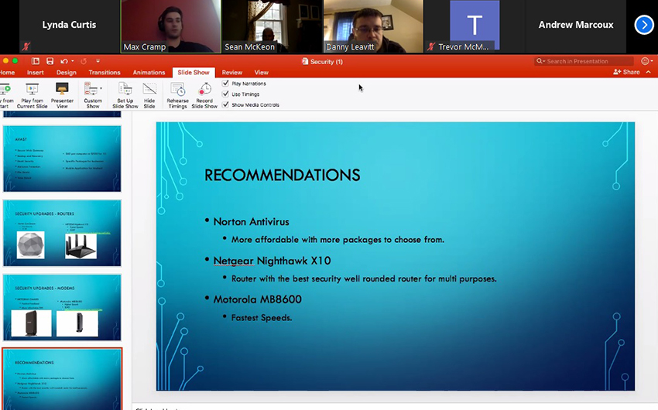Open Customize Quick Access Toolbar dropdown
This screenshot has width=658, height=410.
point(98,61)
